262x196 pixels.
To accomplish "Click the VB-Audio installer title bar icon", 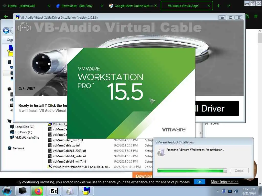I will click(x=17, y=17).
